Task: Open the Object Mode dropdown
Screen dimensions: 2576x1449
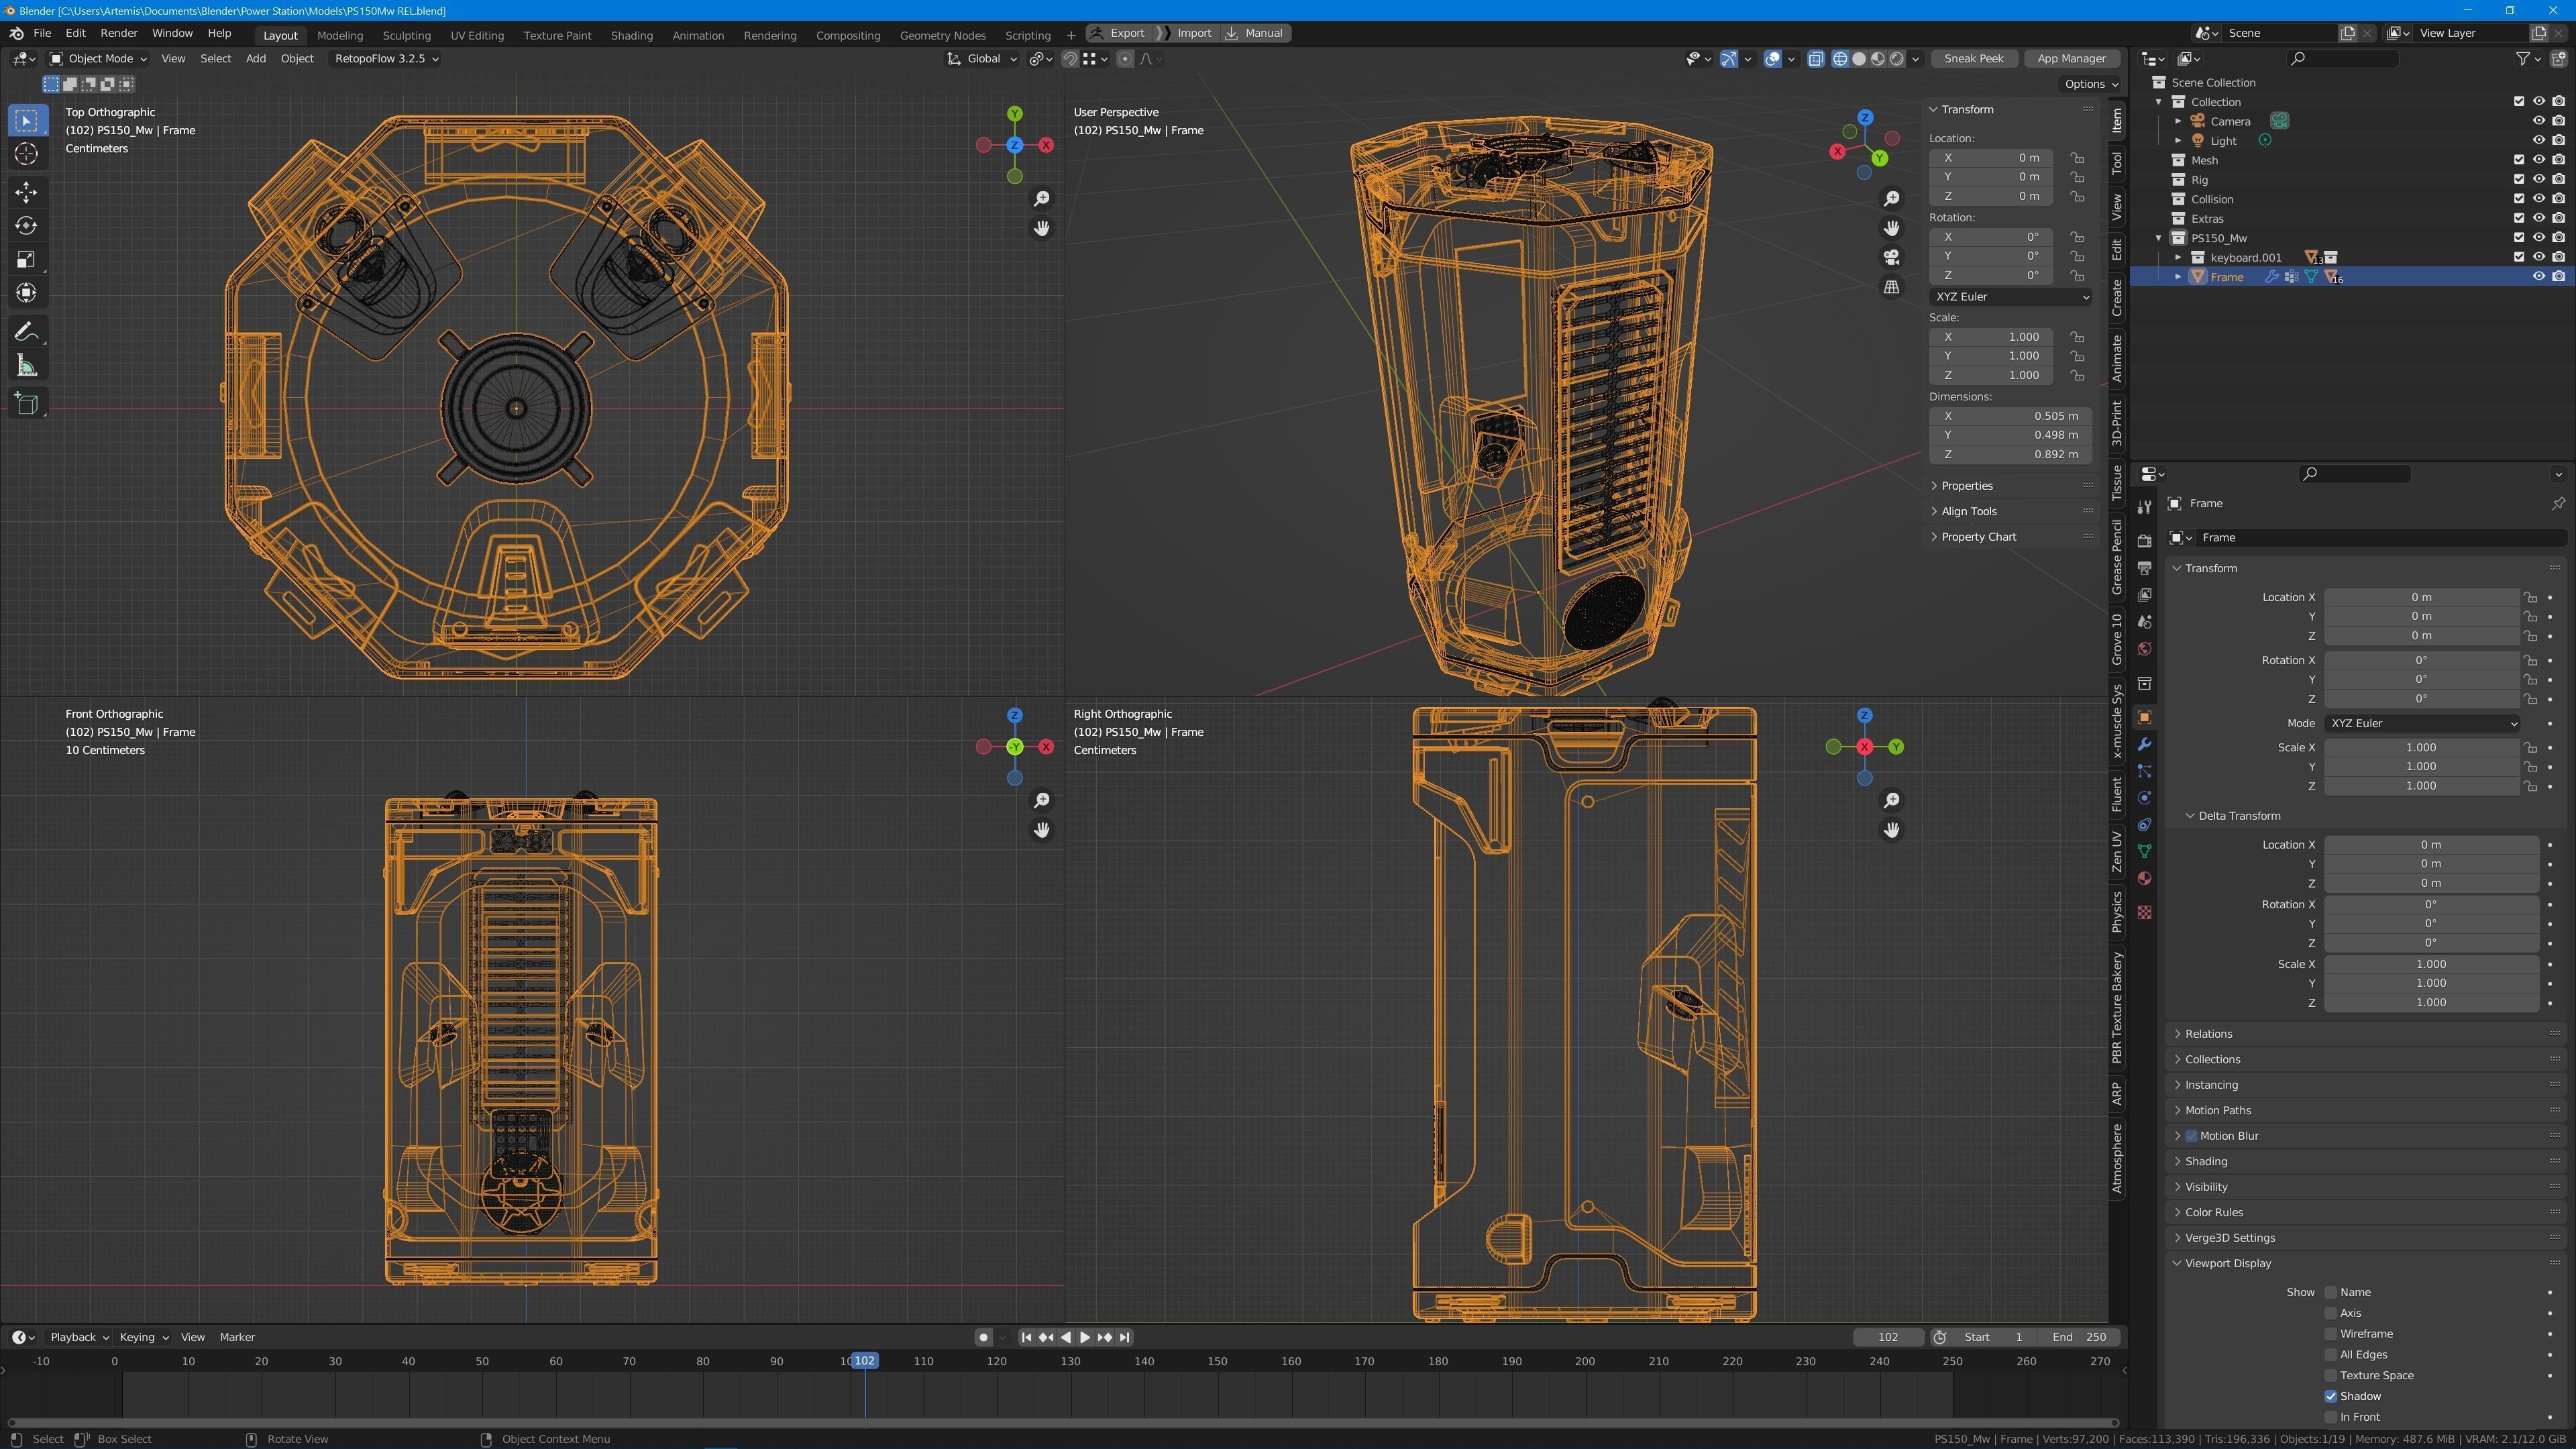Action: point(98,59)
